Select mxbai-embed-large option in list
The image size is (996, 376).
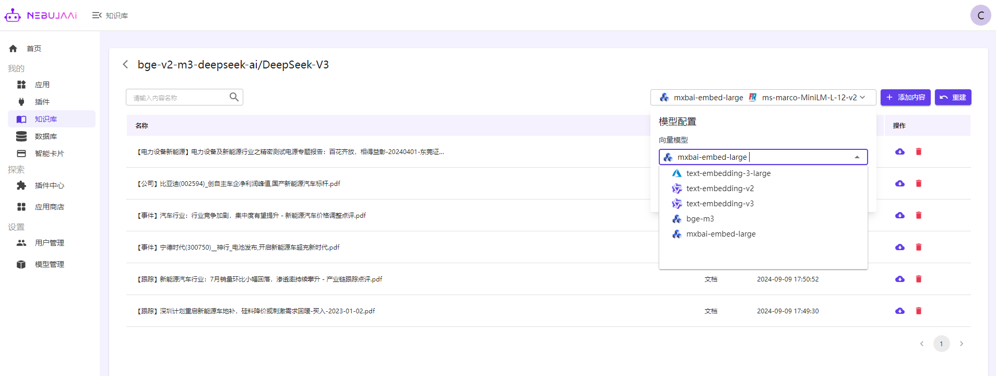pos(763,234)
